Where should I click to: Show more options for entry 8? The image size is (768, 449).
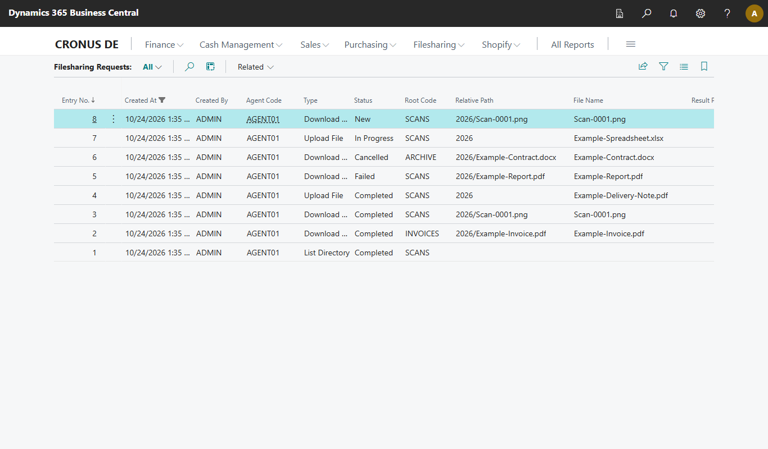(114, 119)
